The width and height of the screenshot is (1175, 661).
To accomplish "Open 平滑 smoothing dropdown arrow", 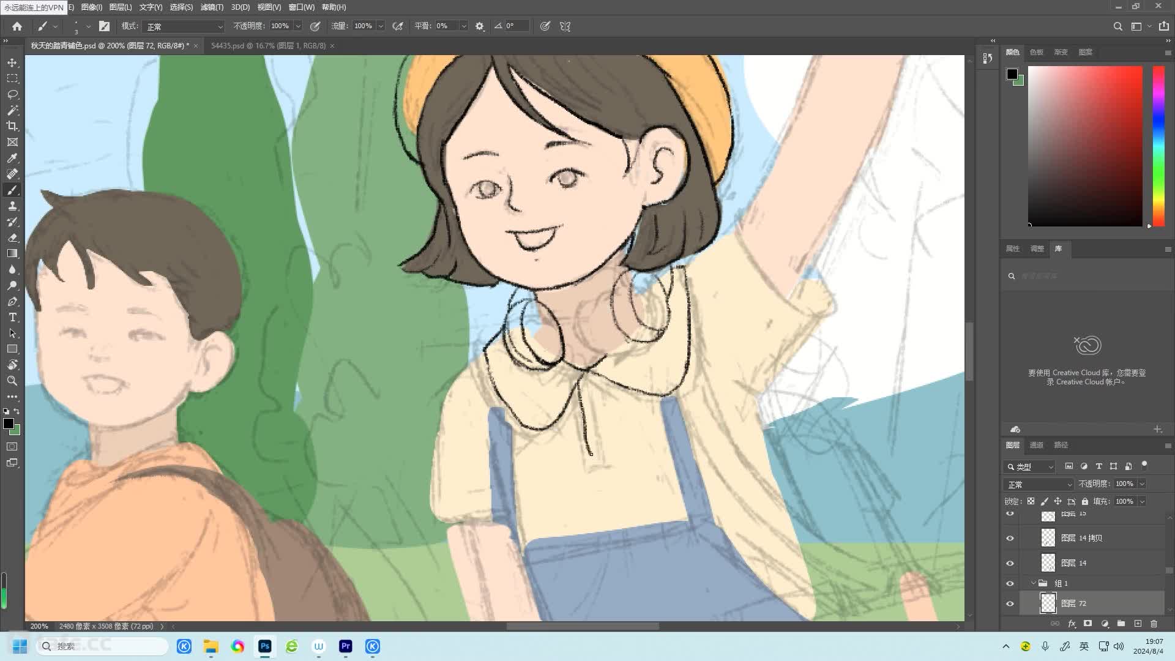I will tap(463, 26).
